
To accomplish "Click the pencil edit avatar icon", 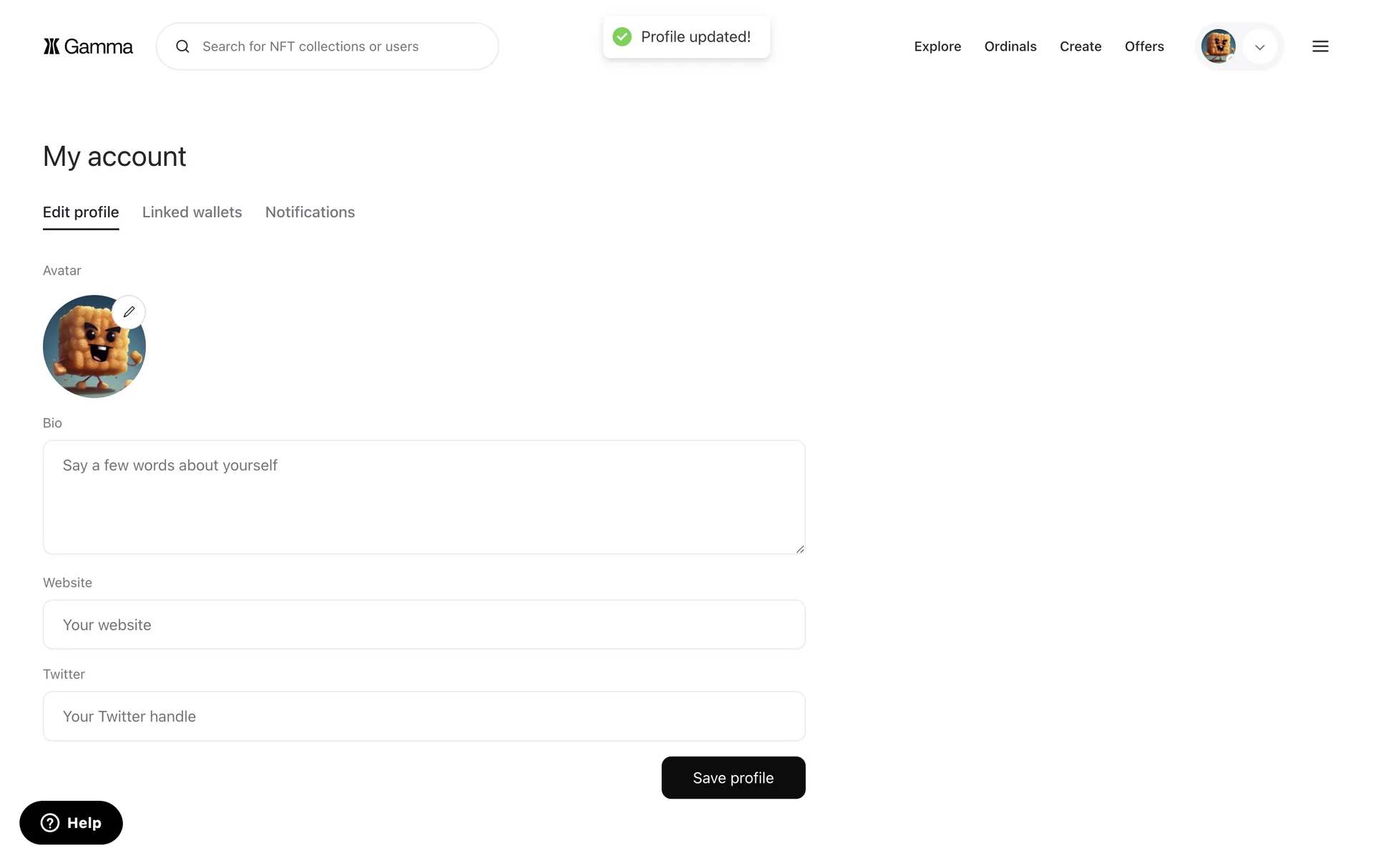I will (129, 312).
